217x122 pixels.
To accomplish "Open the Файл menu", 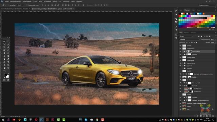I will 7,2.
